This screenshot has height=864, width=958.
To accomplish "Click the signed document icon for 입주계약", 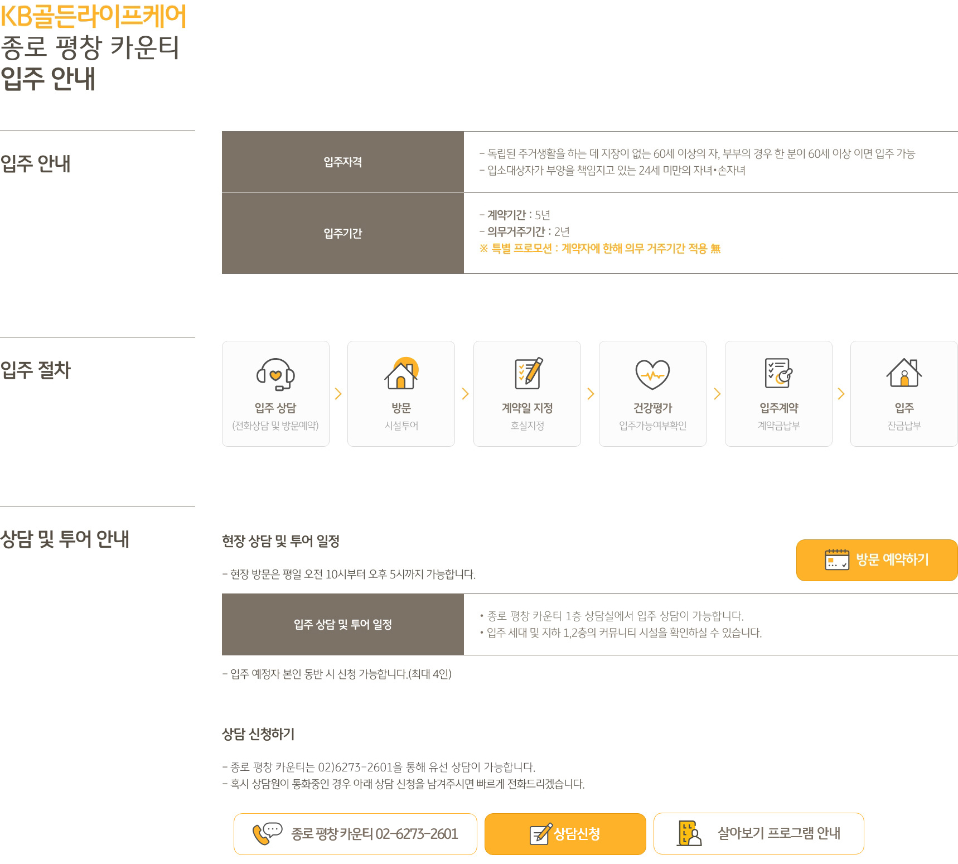I will [778, 373].
